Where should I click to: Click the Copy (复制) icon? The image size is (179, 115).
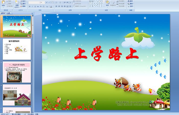(x=9, y=4)
